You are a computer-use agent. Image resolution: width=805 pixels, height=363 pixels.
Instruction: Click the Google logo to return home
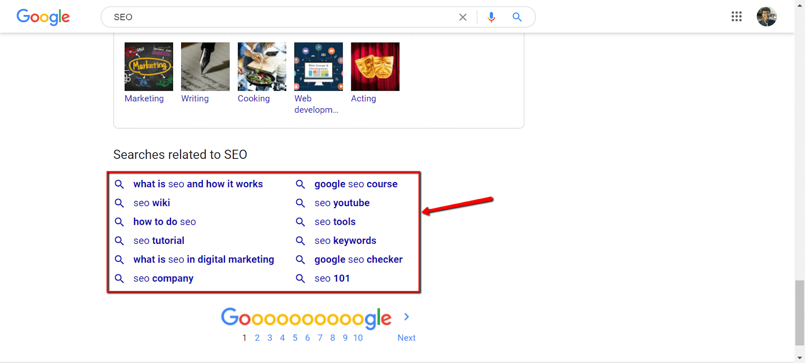[43, 17]
